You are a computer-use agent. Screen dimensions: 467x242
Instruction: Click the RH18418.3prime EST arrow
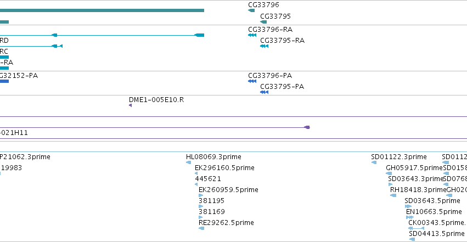click(x=393, y=195)
